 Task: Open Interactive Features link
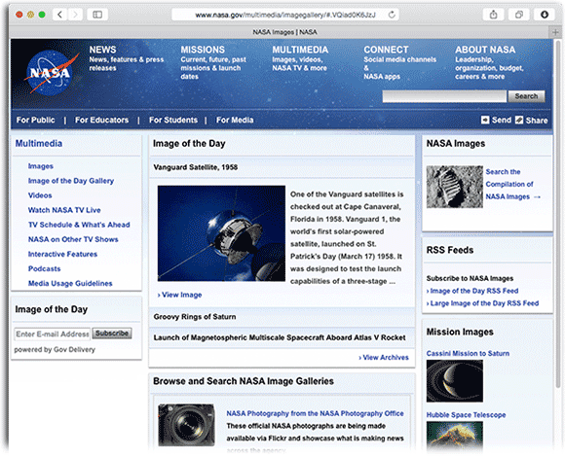coord(62,254)
